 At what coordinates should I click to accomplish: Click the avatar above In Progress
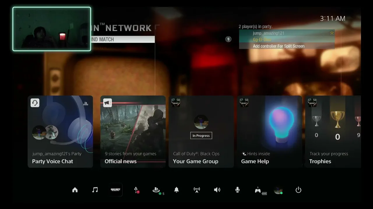[x=201, y=122]
